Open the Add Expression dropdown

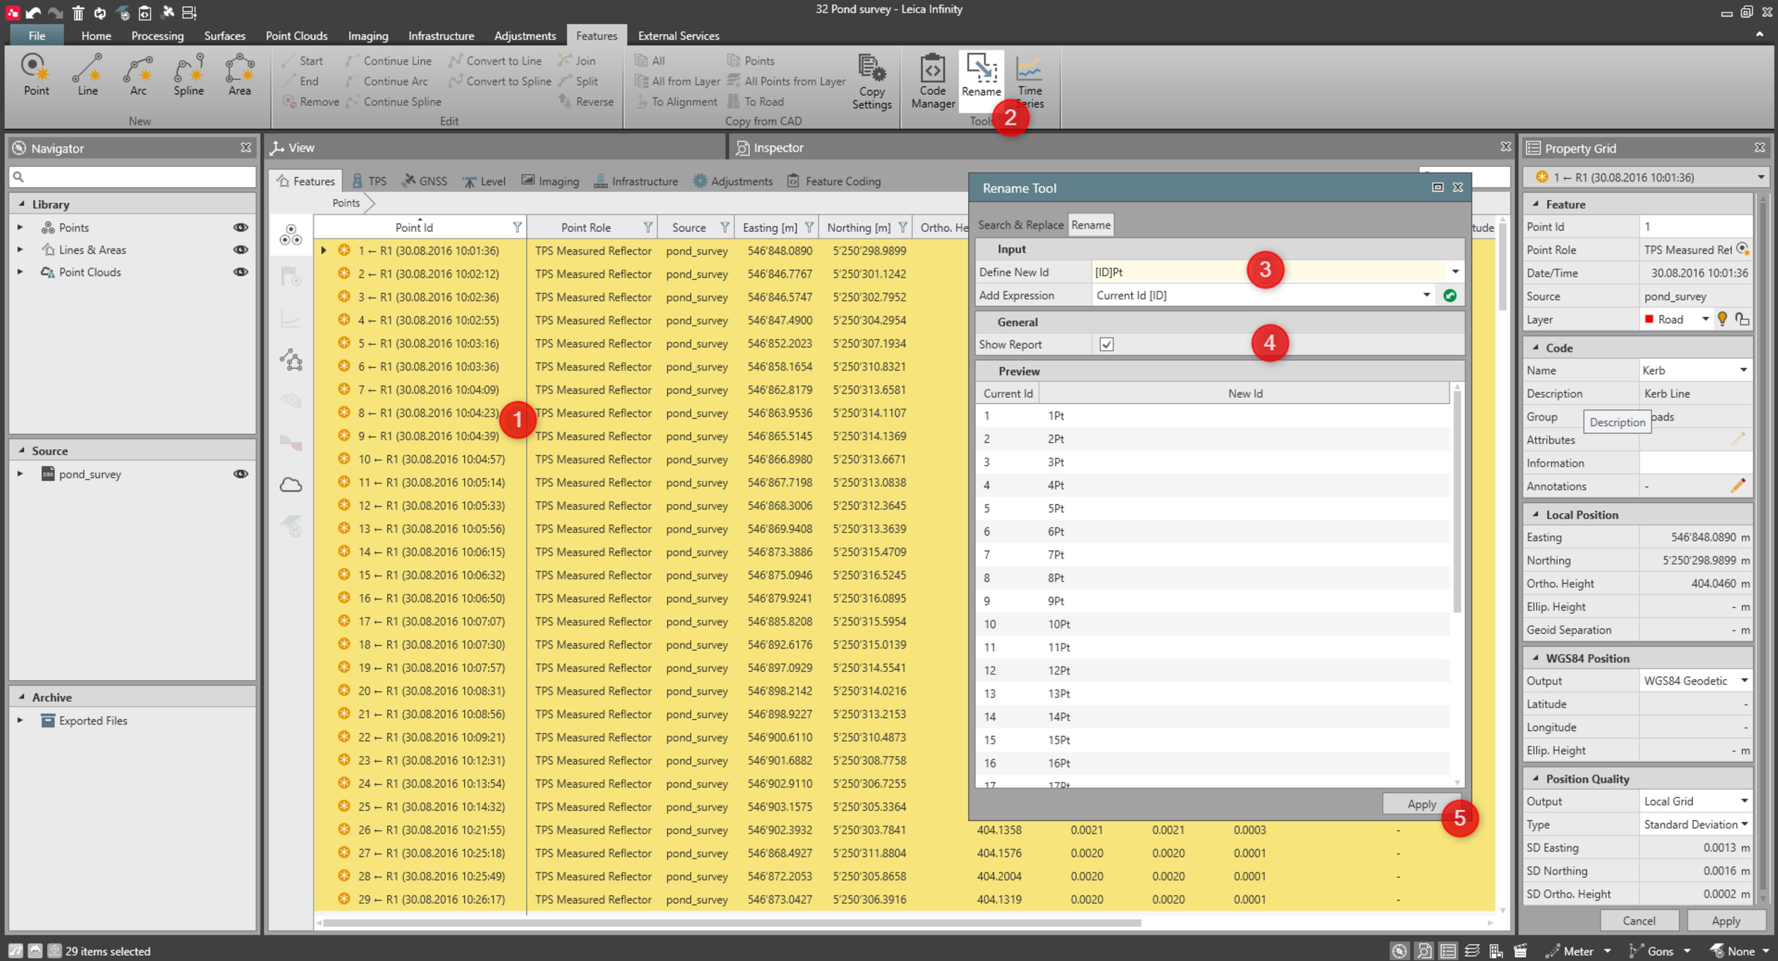[1426, 295]
